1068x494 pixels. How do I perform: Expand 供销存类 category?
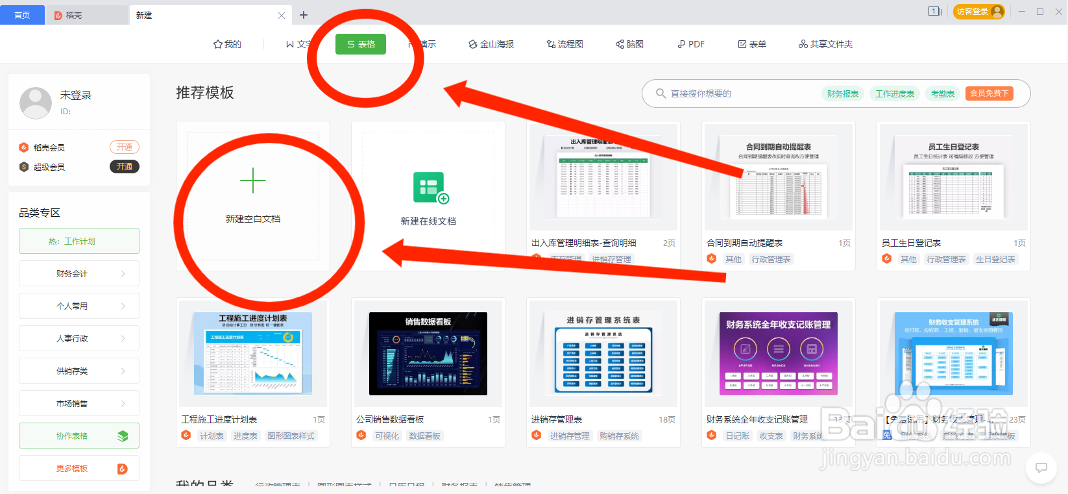pyautogui.click(x=79, y=371)
